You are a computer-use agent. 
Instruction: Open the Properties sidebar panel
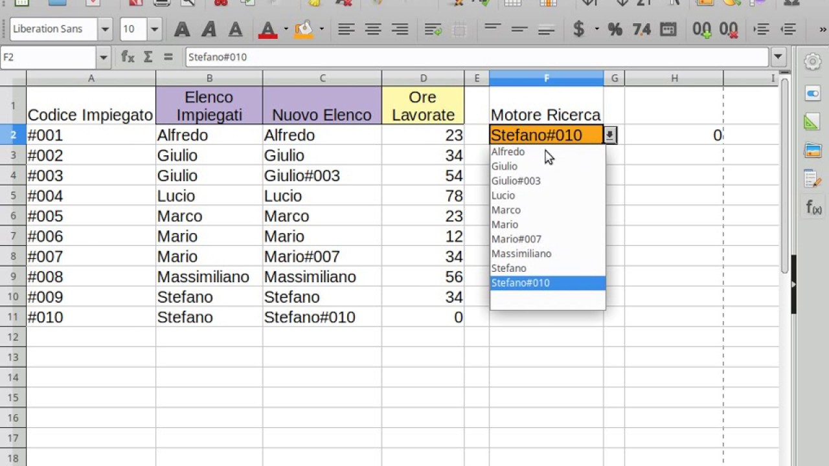(x=813, y=93)
